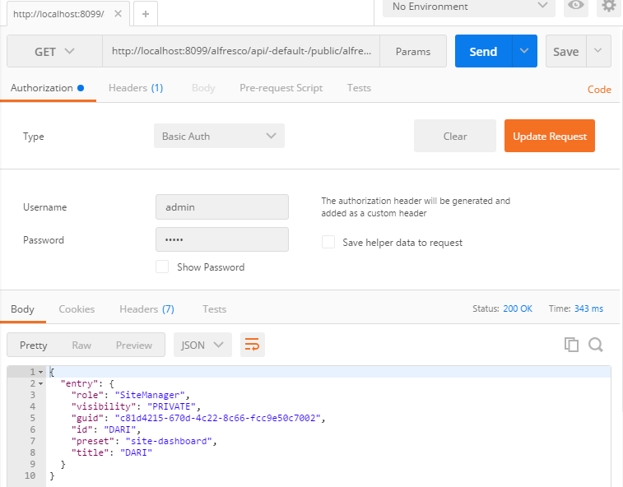The height and width of the screenshot is (487, 623).
Task: Focus the Username field with admin
Action: pos(222,206)
